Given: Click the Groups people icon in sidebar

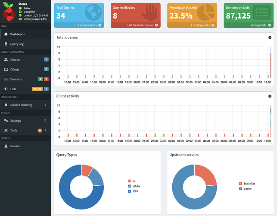Looking at the screenshot, I should click(x=6, y=60).
